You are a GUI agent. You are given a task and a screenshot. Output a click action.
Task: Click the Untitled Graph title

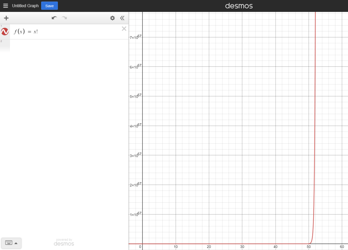point(25,6)
